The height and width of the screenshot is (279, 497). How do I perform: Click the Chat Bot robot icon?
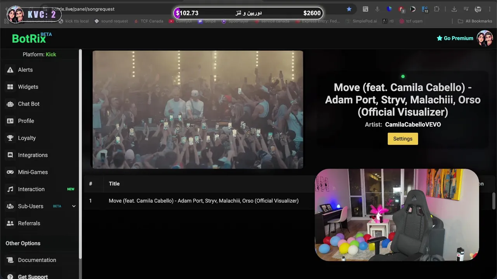point(10,104)
